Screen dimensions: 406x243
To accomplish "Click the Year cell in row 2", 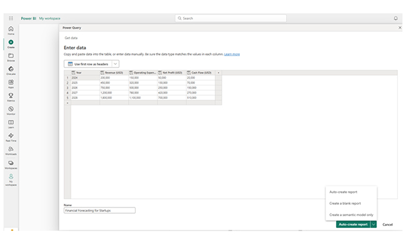I will coord(85,83).
